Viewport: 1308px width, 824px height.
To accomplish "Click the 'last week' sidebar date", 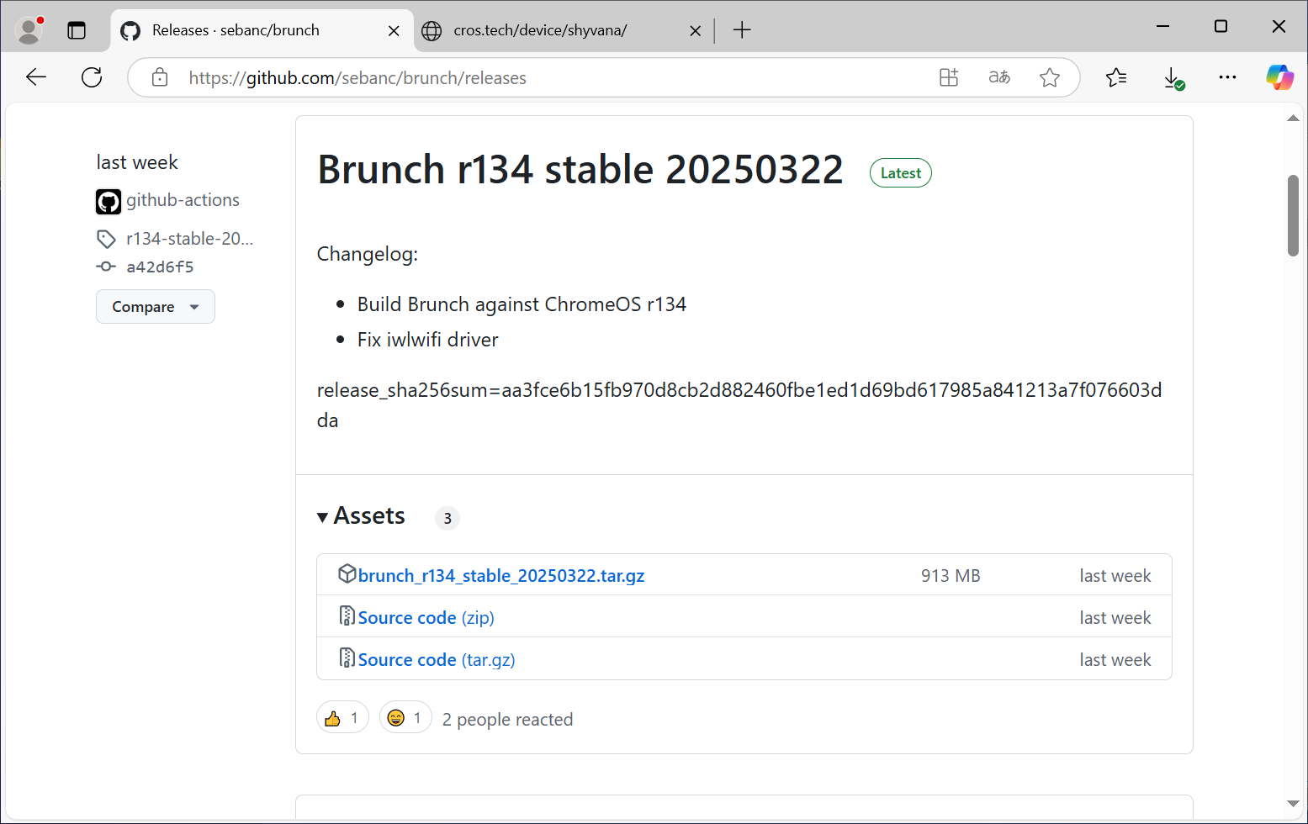I will pyautogui.click(x=137, y=162).
